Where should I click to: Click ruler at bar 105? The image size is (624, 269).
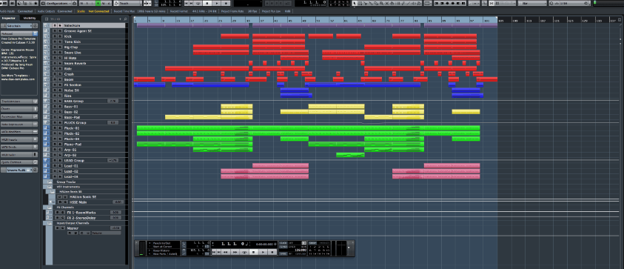coord(501,20)
